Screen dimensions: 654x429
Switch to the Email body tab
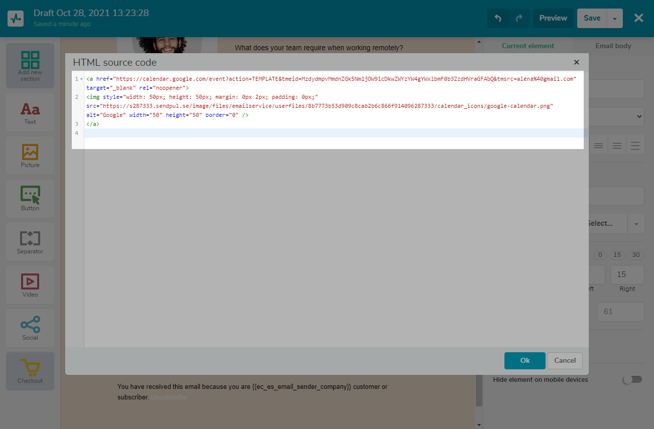tap(613, 46)
